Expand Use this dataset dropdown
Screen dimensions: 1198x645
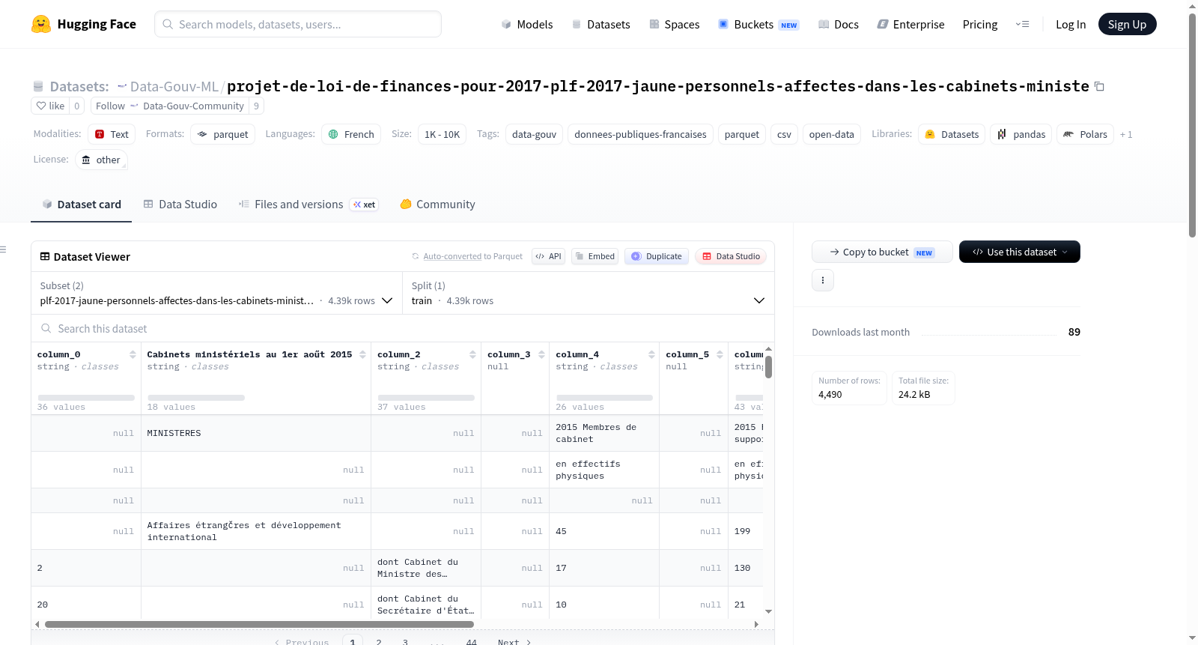click(1020, 252)
